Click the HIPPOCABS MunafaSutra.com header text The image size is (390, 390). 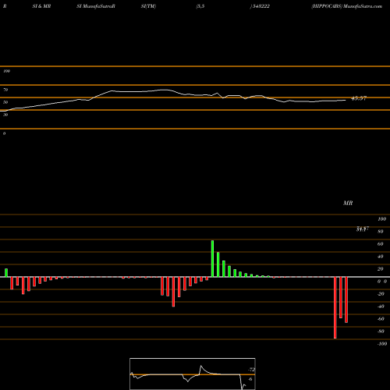(x=347, y=6)
